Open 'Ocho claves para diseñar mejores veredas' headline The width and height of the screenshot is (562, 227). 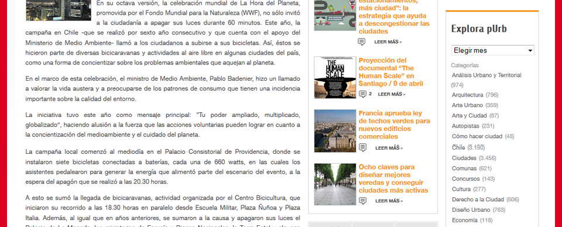click(x=393, y=178)
